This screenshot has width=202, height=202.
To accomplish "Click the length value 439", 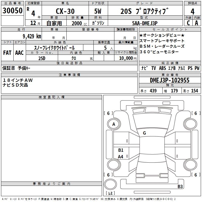I will click(x=153, y=91).
